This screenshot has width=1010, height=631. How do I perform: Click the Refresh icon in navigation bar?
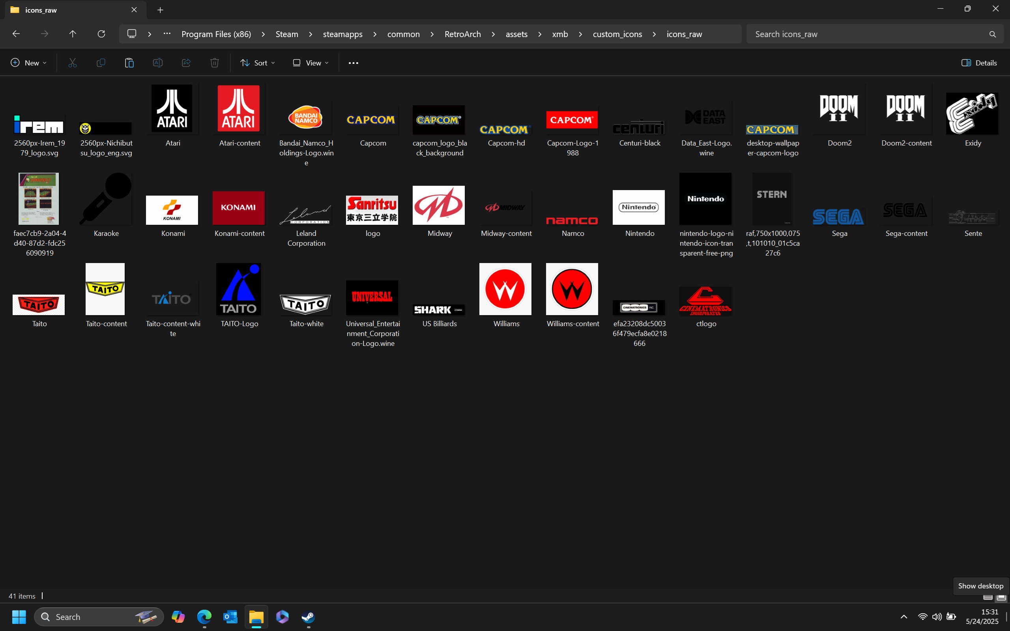(x=101, y=34)
